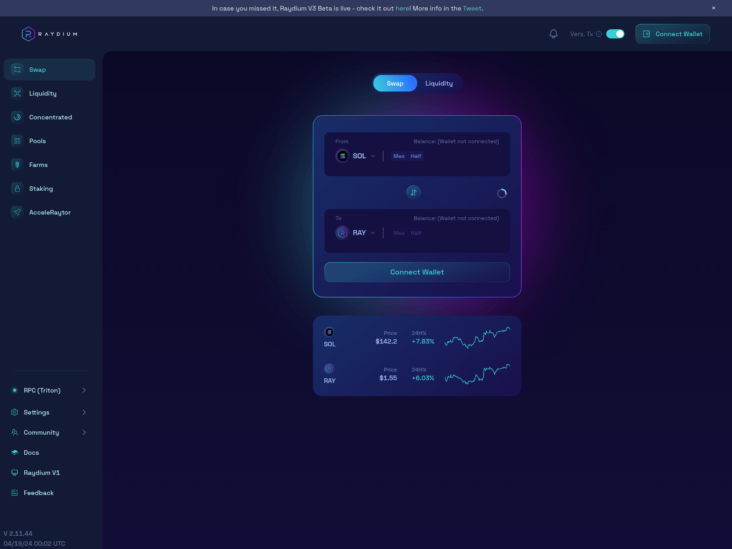
Task: Open notifications bell
Action: tap(554, 34)
